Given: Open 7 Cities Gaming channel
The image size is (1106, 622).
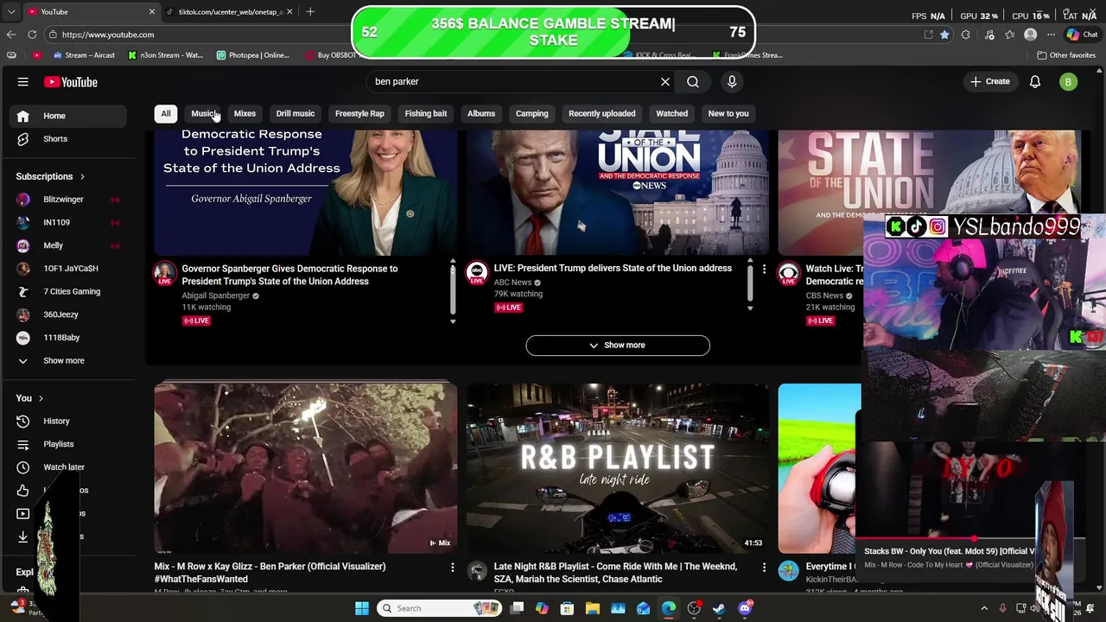Looking at the screenshot, I should [73, 292].
